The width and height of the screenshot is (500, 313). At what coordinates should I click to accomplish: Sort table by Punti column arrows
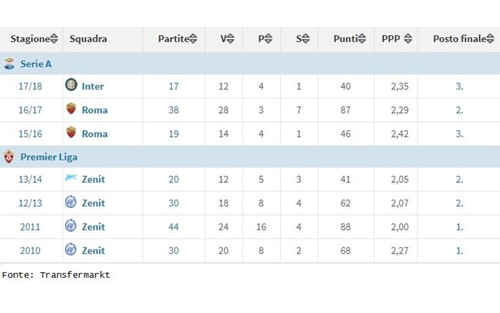pyautogui.click(x=362, y=39)
